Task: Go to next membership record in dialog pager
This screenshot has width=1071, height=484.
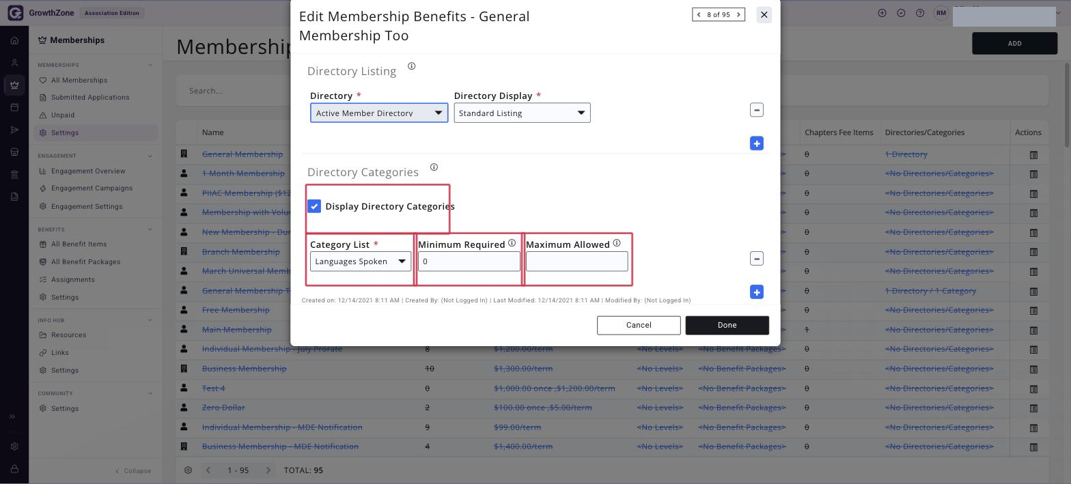Action: pos(738,14)
